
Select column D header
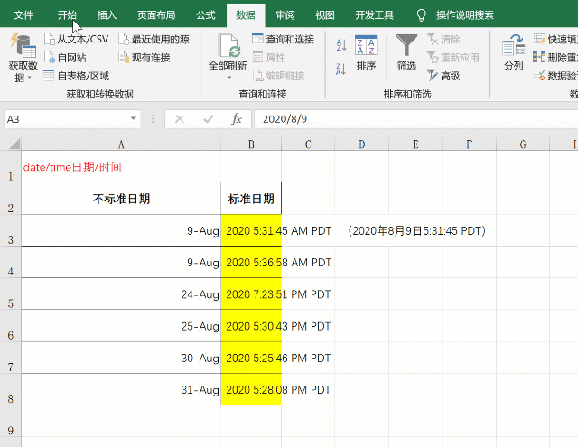[361, 144]
